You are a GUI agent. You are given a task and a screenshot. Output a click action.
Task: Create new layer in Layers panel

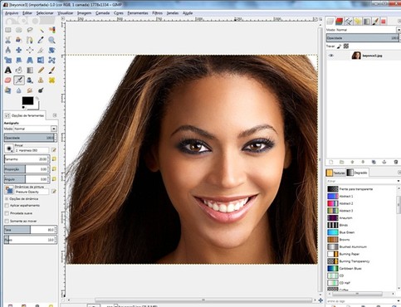point(331,162)
